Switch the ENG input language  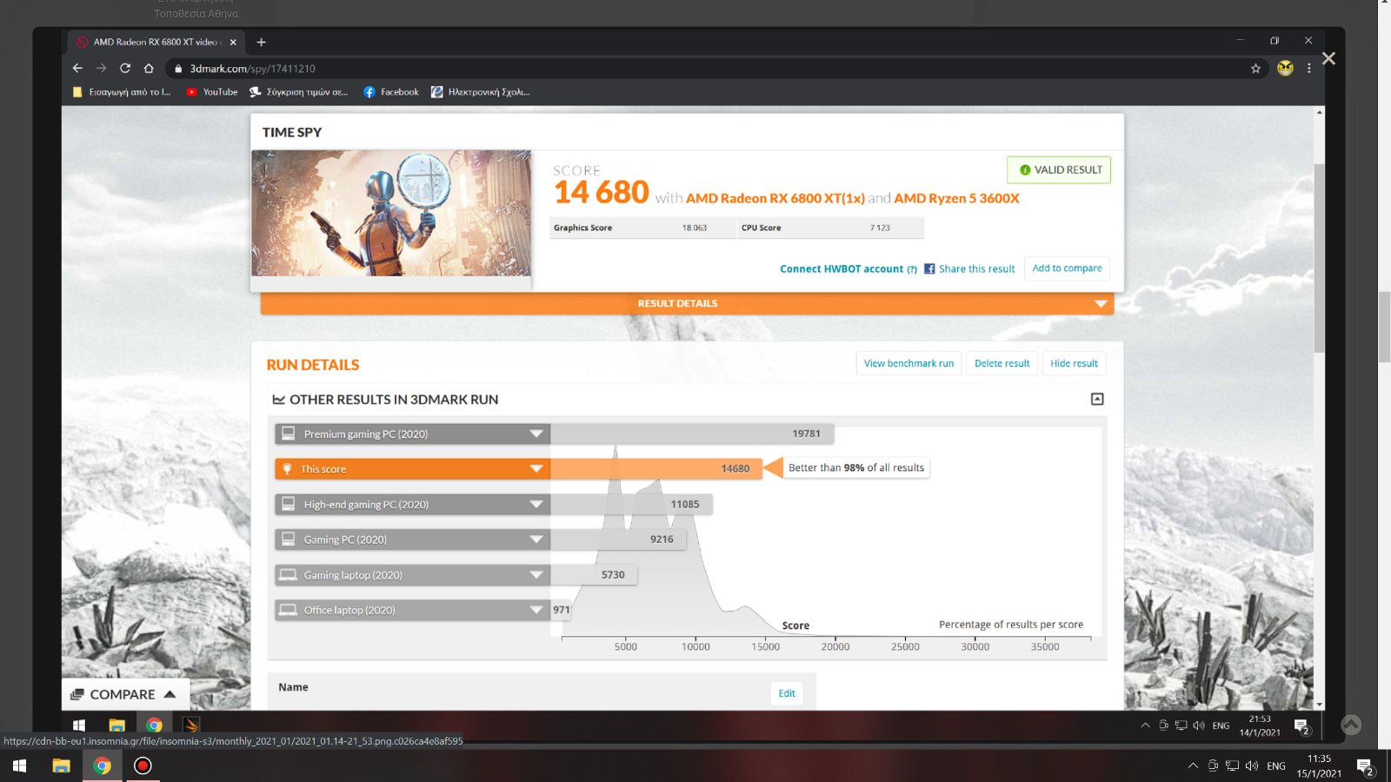[x=1276, y=765]
